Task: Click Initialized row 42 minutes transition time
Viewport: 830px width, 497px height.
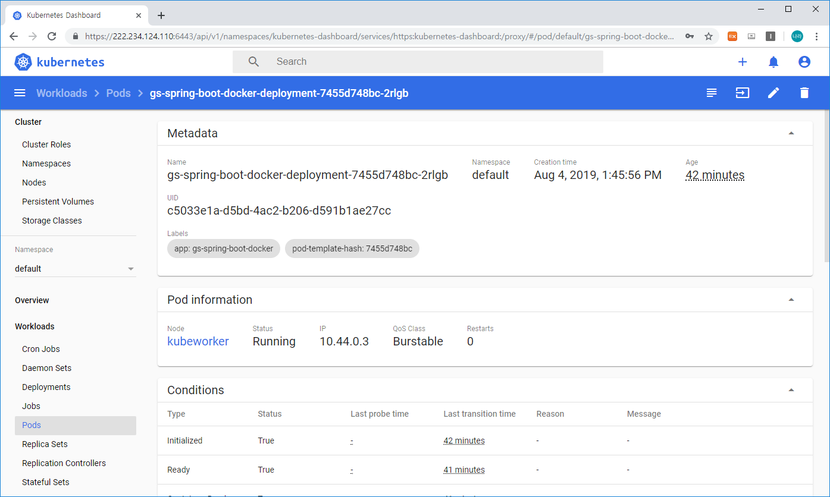Action: point(464,441)
